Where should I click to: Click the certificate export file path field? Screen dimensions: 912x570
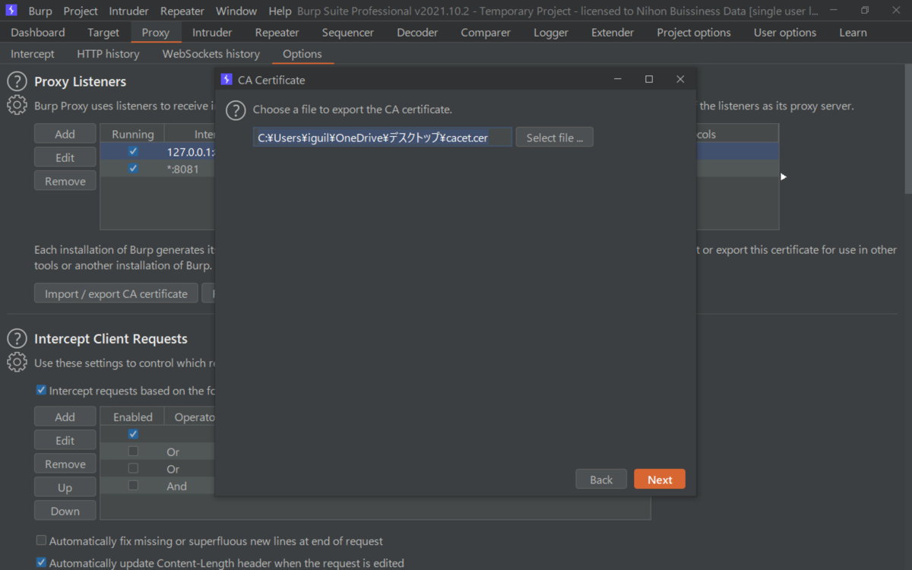coord(383,138)
